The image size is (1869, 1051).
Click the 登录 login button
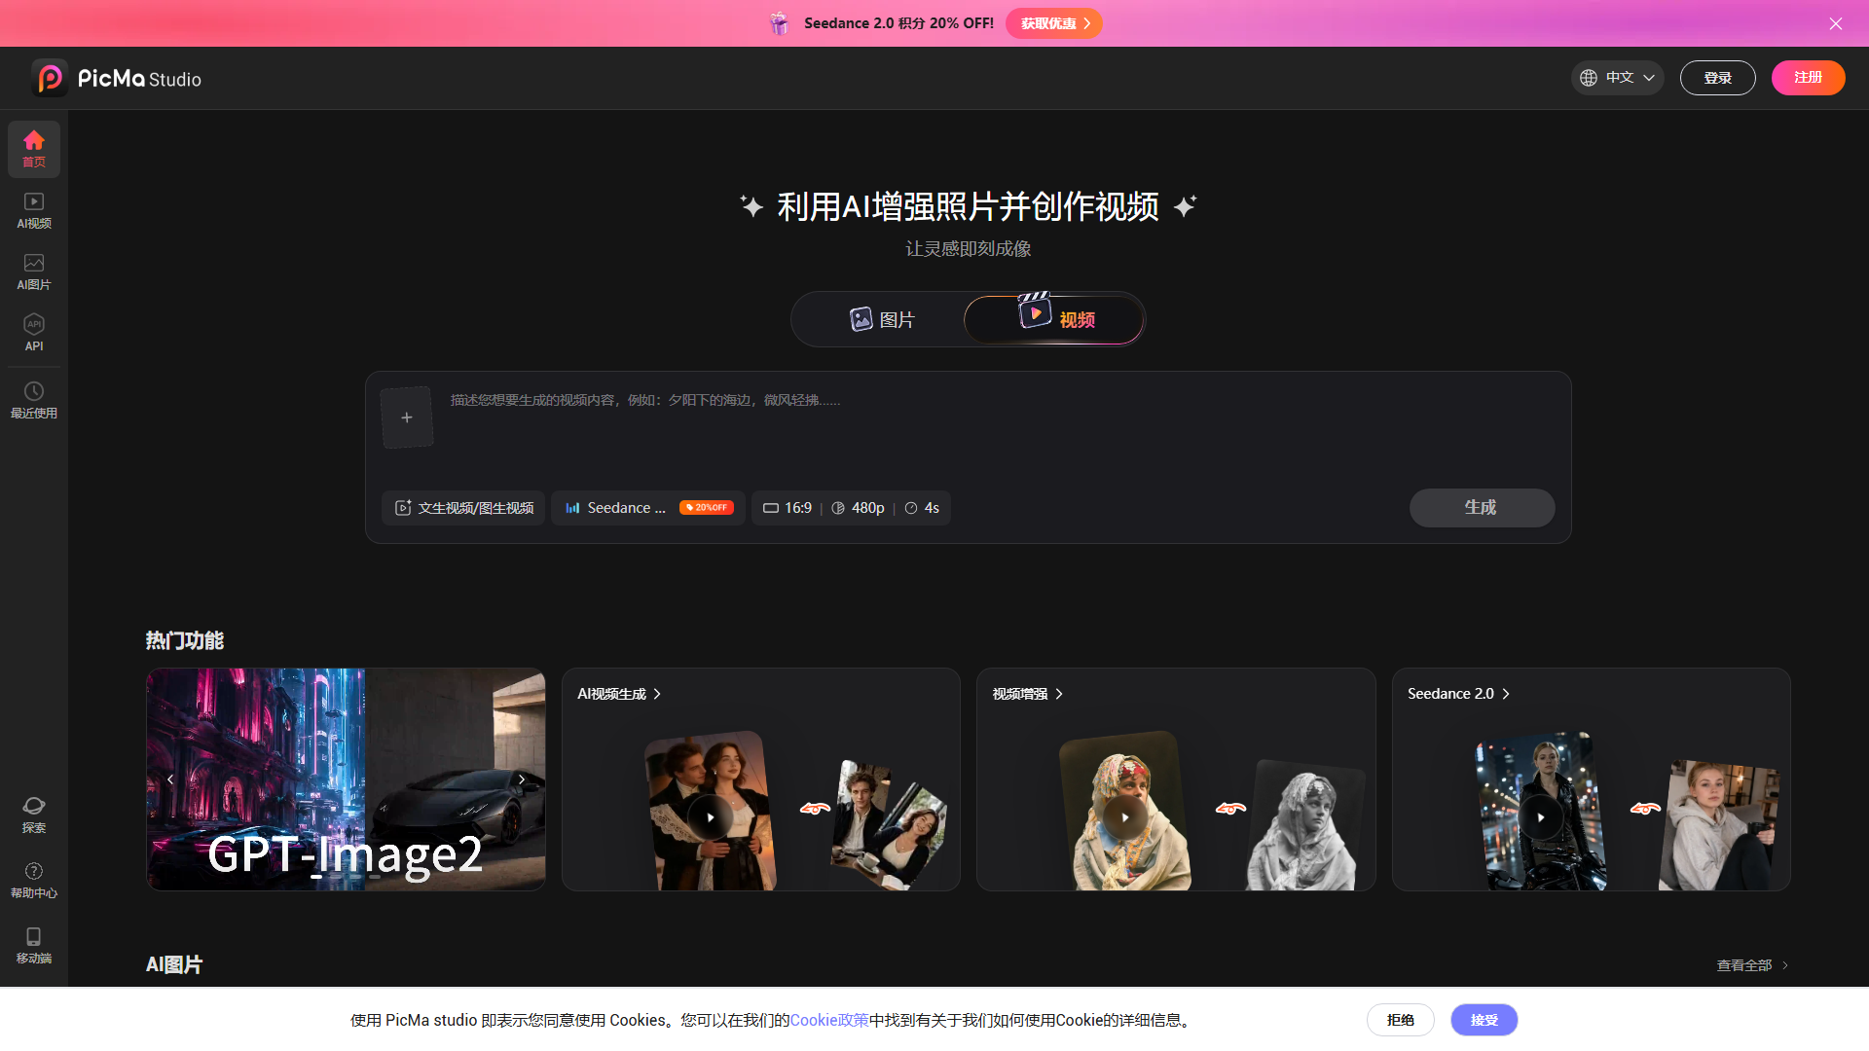tap(1718, 78)
